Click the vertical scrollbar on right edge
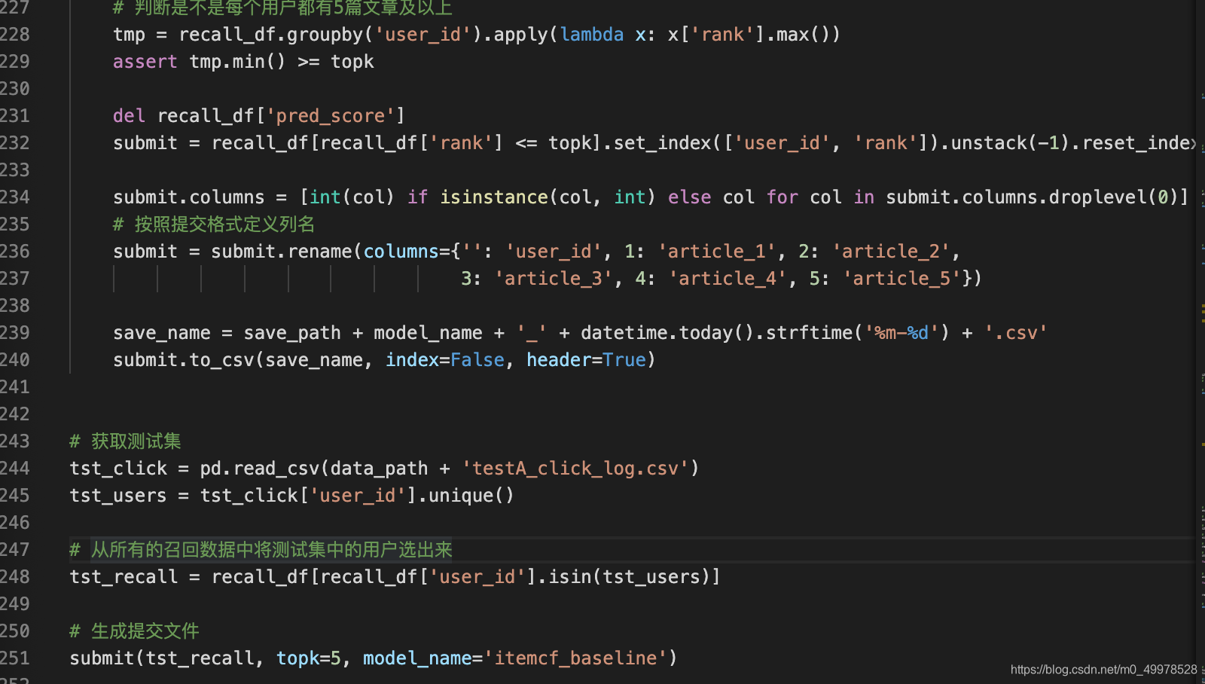 coord(1202,342)
